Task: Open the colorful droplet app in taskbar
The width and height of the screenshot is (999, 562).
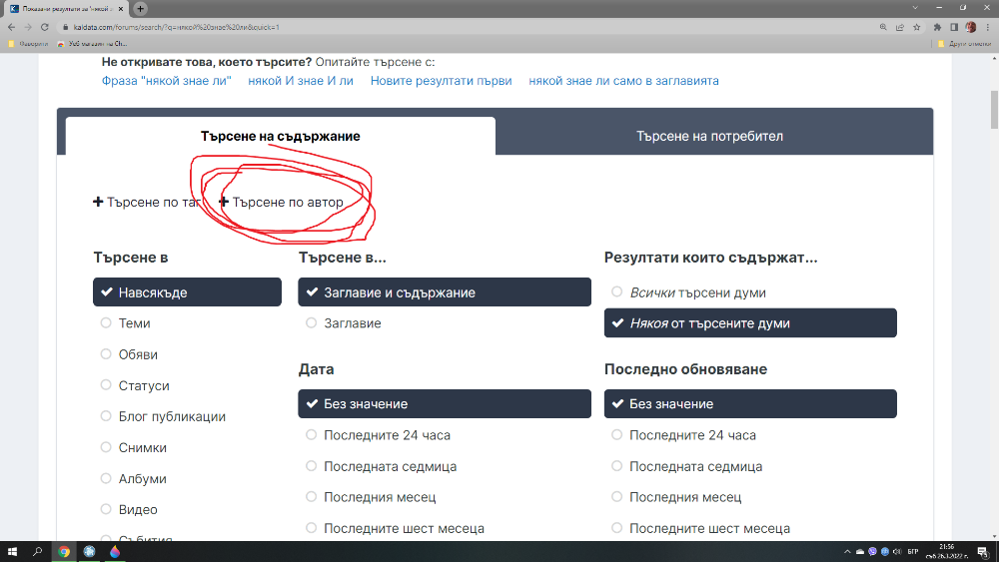Action: click(x=115, y=552)
